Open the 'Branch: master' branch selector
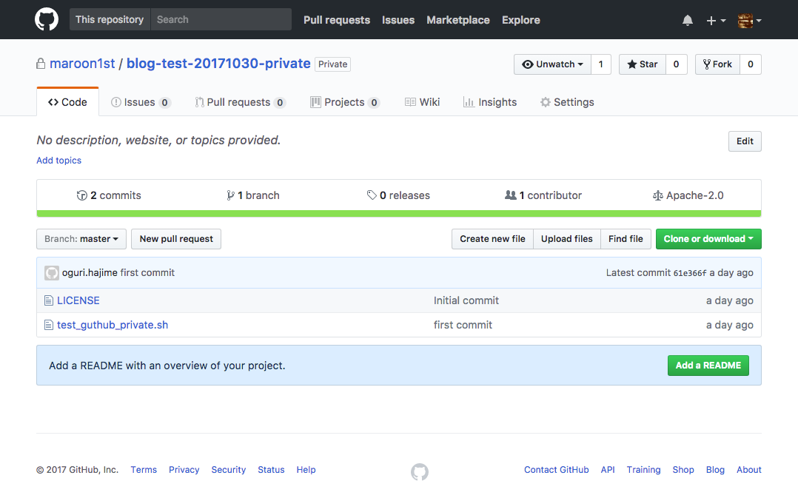This screenshot has height=498, width=798. 81,238
